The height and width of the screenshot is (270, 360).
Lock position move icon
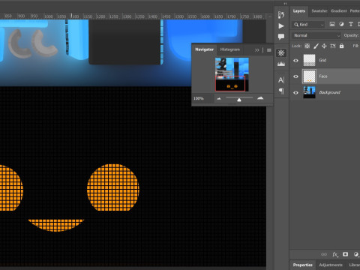coord(324,46)
